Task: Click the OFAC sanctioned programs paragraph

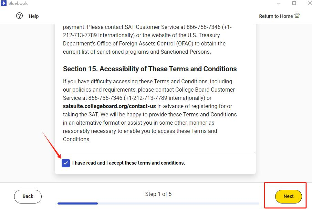Action: pos(144,39)
